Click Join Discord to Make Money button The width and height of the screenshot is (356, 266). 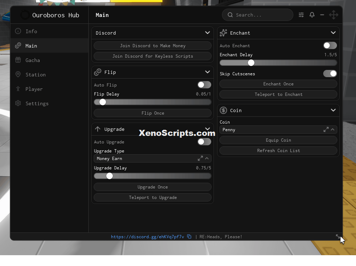point(152,46)
